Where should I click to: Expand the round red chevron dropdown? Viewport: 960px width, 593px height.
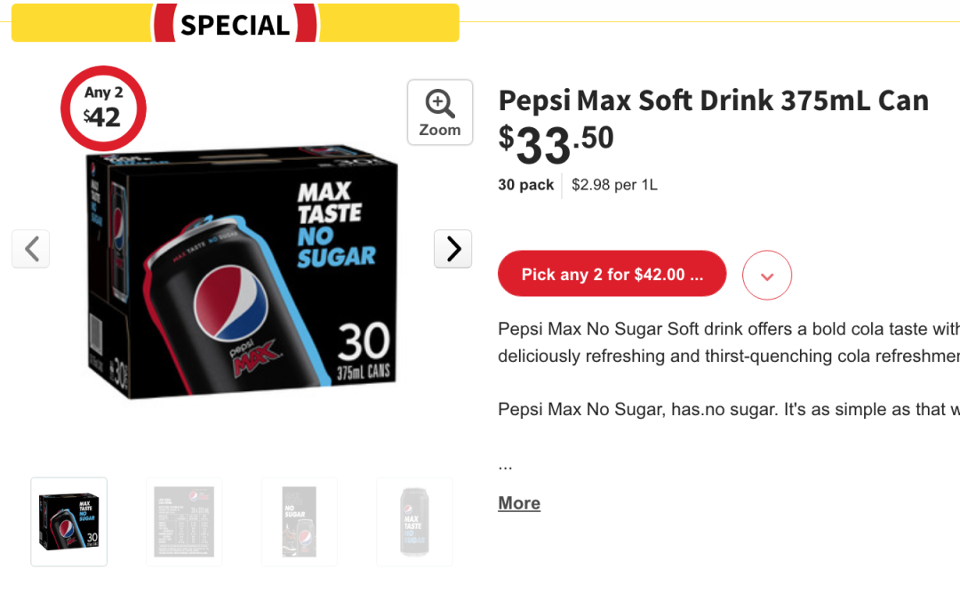pos(767,276)
